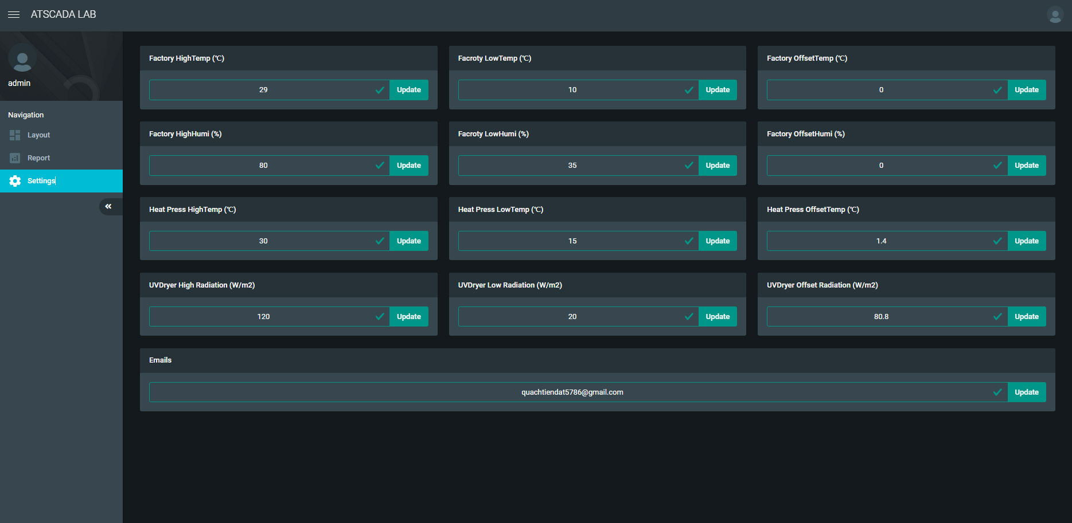Image resolution: width=1072 pixels, height=523 pixels.
Task: Select the Settings navigation item
Action: coord(41,181)
